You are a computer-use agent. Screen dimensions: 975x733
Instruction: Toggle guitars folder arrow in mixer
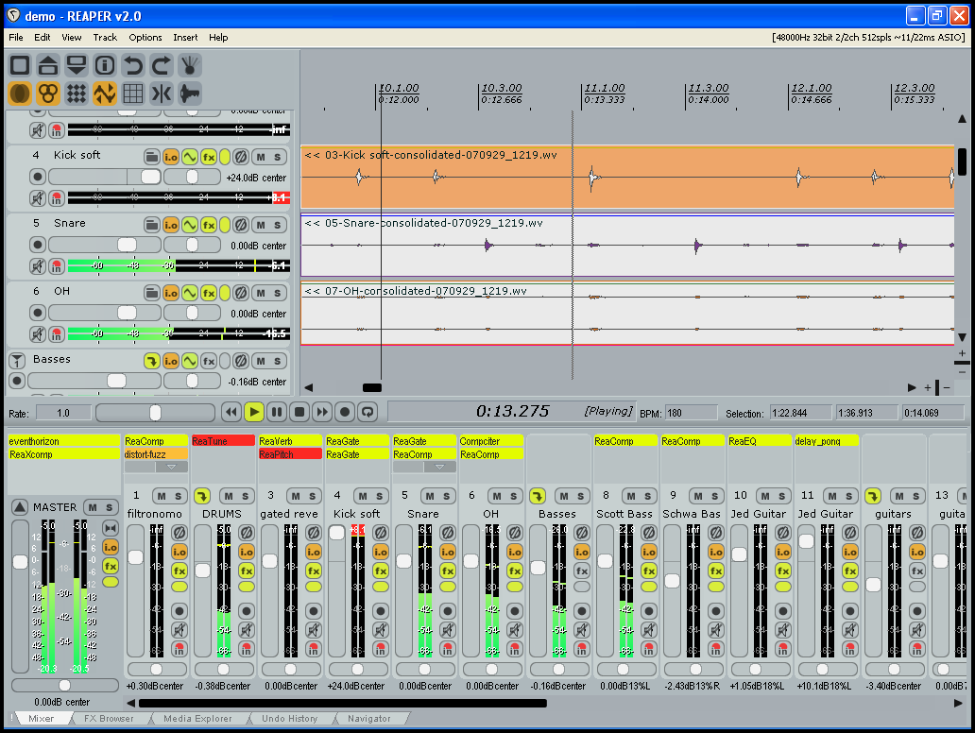click(873, 496)
